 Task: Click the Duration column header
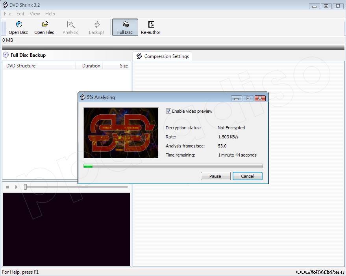click(89, 65)
